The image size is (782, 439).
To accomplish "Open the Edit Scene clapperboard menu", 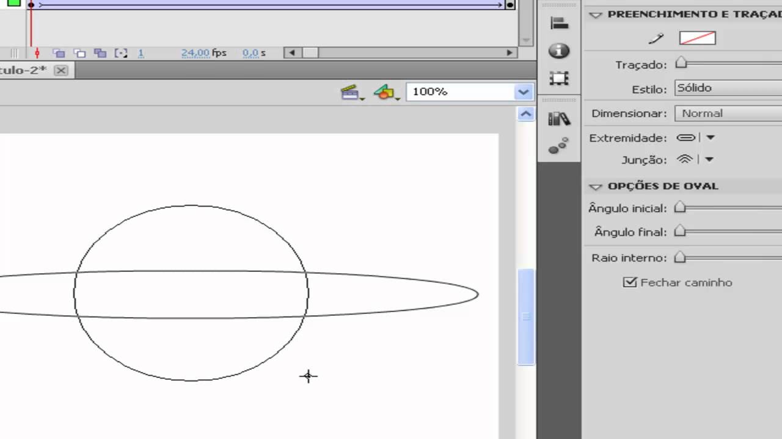I will 351,93.
